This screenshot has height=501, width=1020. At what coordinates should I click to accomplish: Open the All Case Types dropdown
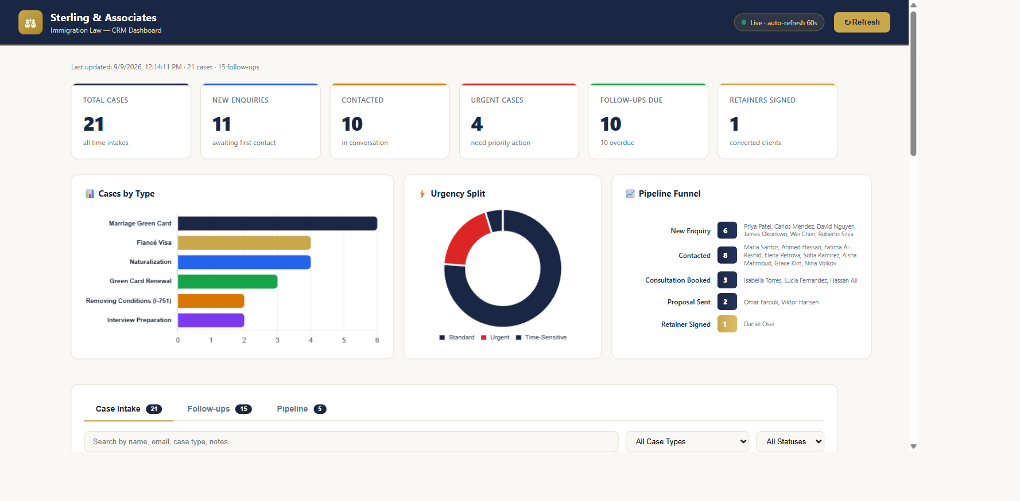coord(687,441)
